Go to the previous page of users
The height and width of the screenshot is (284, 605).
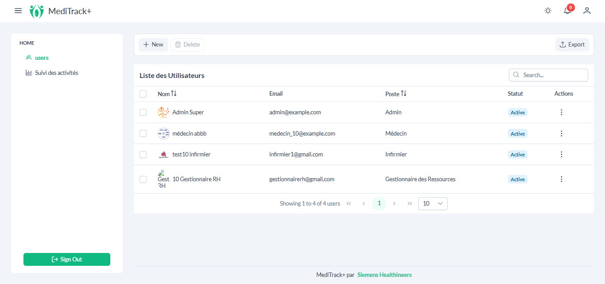(x=364, y=203)
